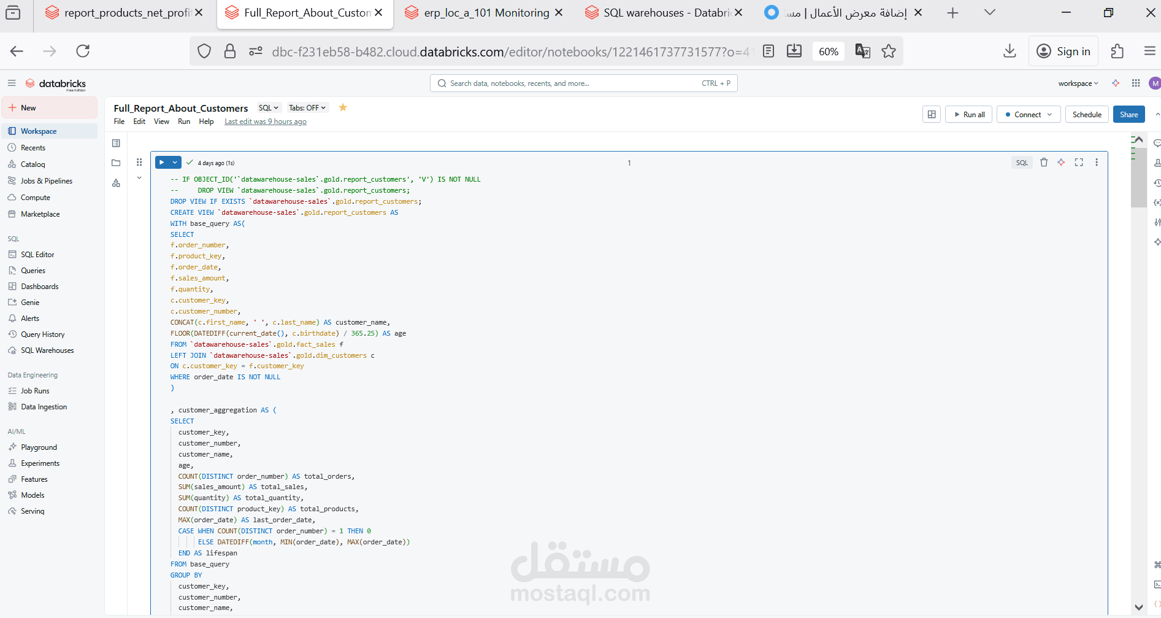Open the notebook table of contents panel
The height and width of the screenshot is (618, 1161).
116,143
